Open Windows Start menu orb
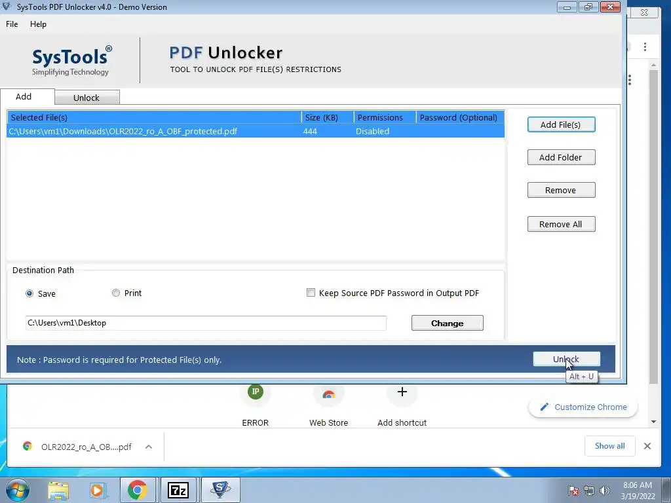 pos(17,490)
